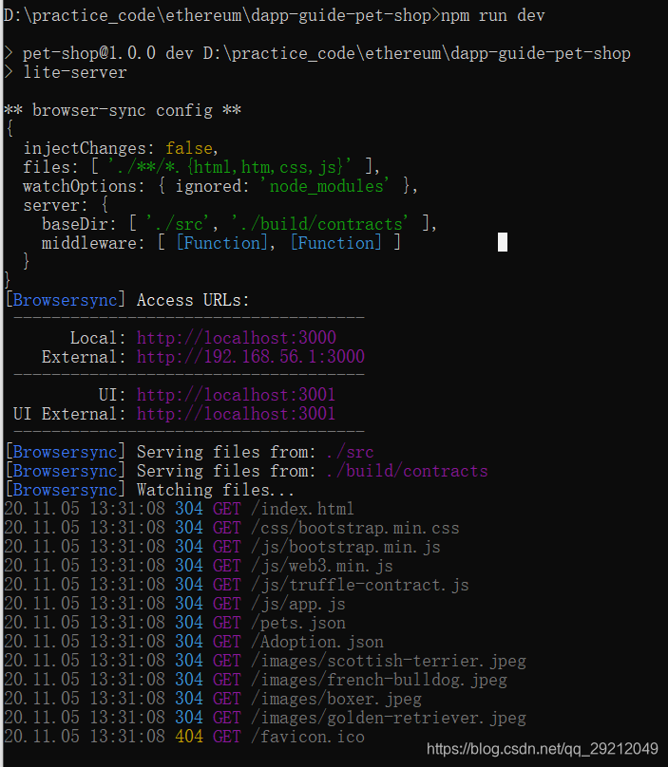Click the 'server:' key line
The width and height of the screenshot is (668, 767).
point(66,205)
